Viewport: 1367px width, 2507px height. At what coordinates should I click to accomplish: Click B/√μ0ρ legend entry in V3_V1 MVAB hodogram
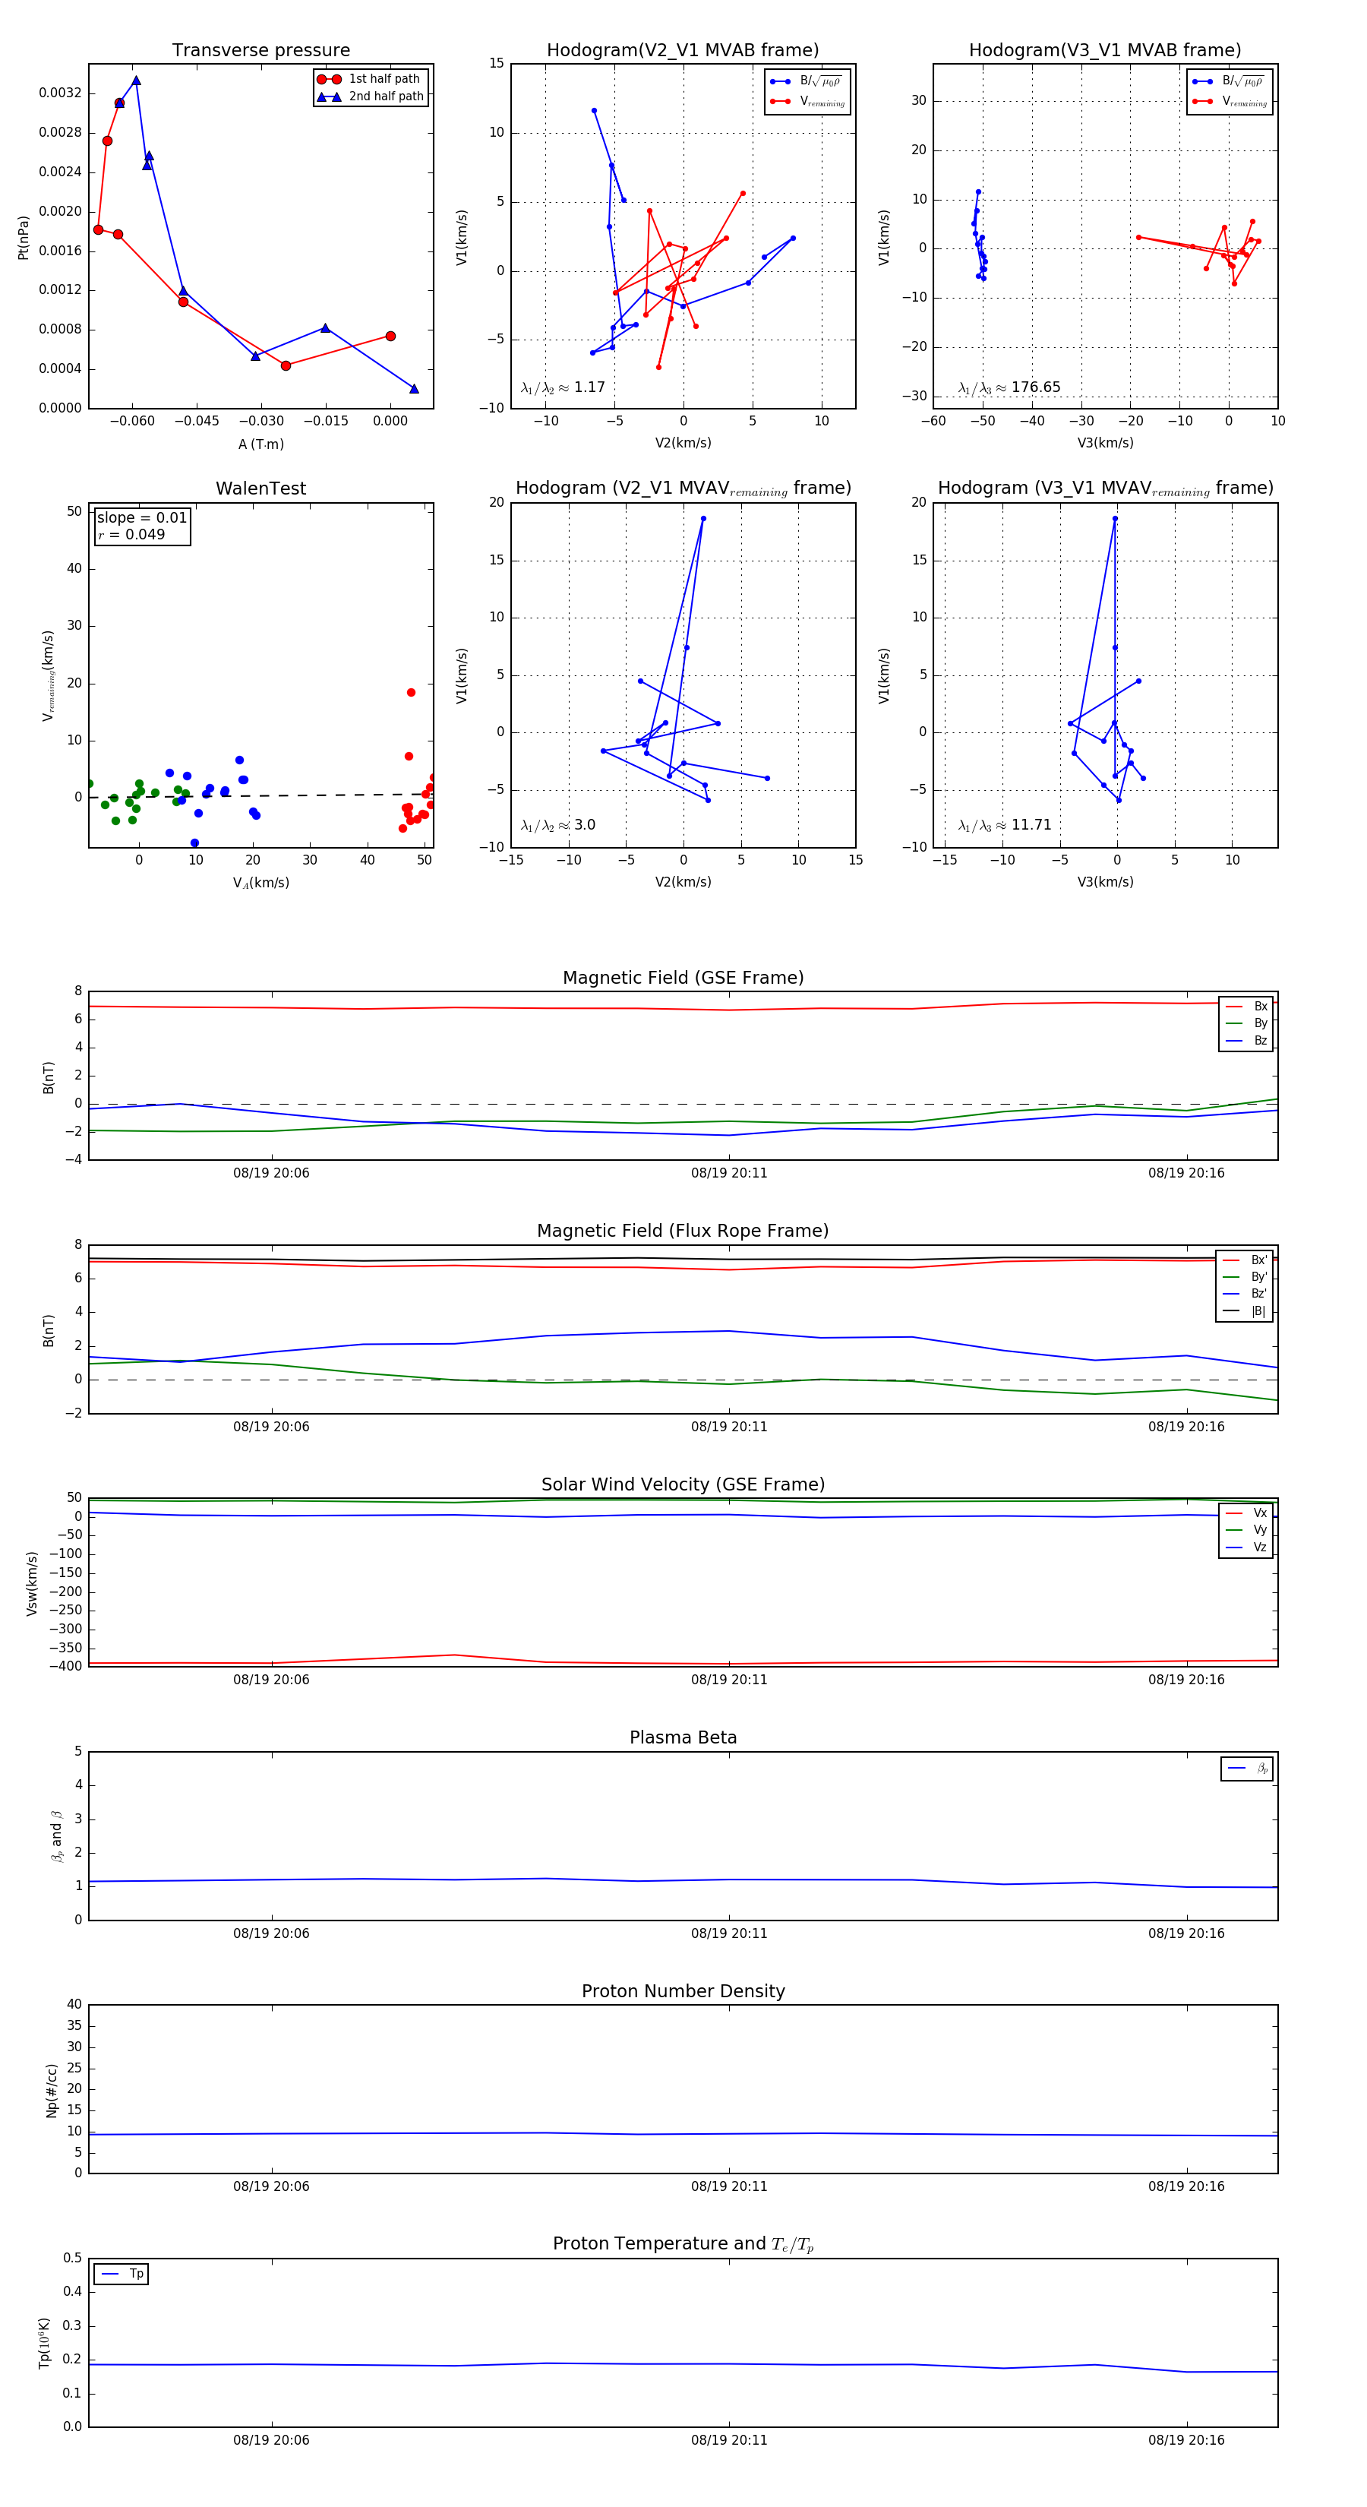pos(1229,82)
